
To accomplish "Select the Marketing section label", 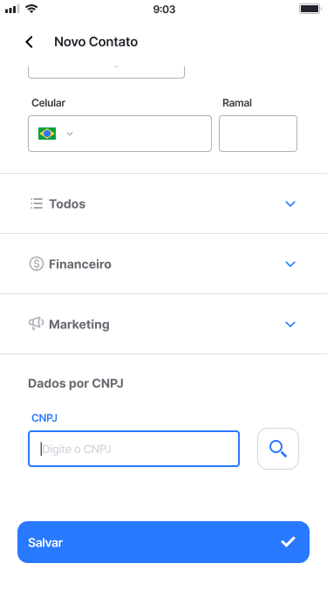I will tap(79, 325).
